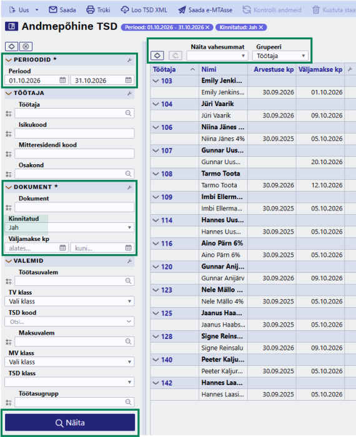Image resolution: width=356 pixels, height=437 pixels.
Task: Open the TV klass dropdown
Action: tap(69, 302)
